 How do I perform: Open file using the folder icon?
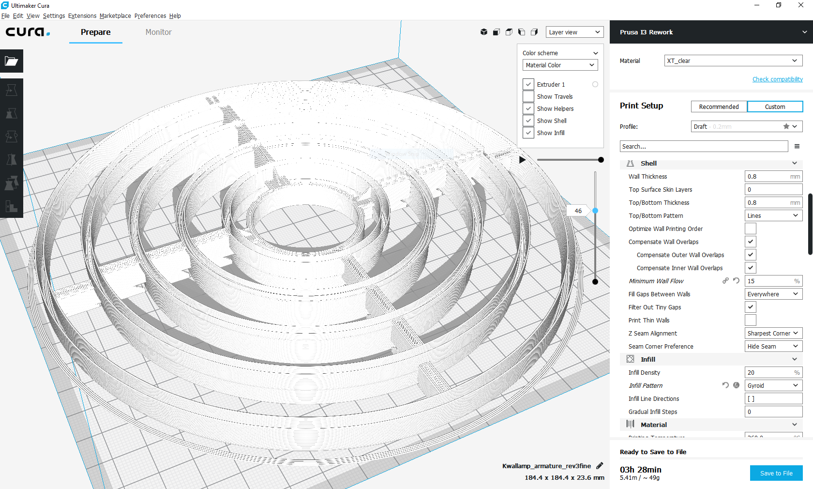click(12, 61)
